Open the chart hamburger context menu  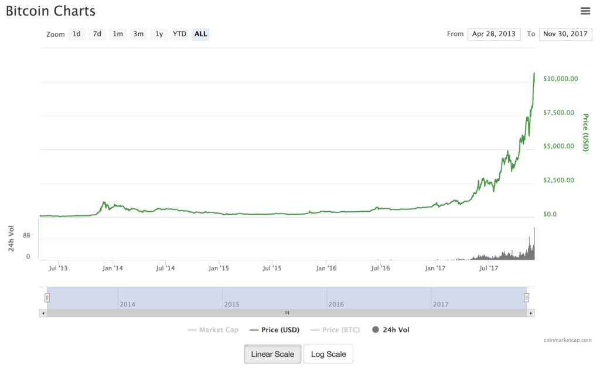(x=585, y=11)
